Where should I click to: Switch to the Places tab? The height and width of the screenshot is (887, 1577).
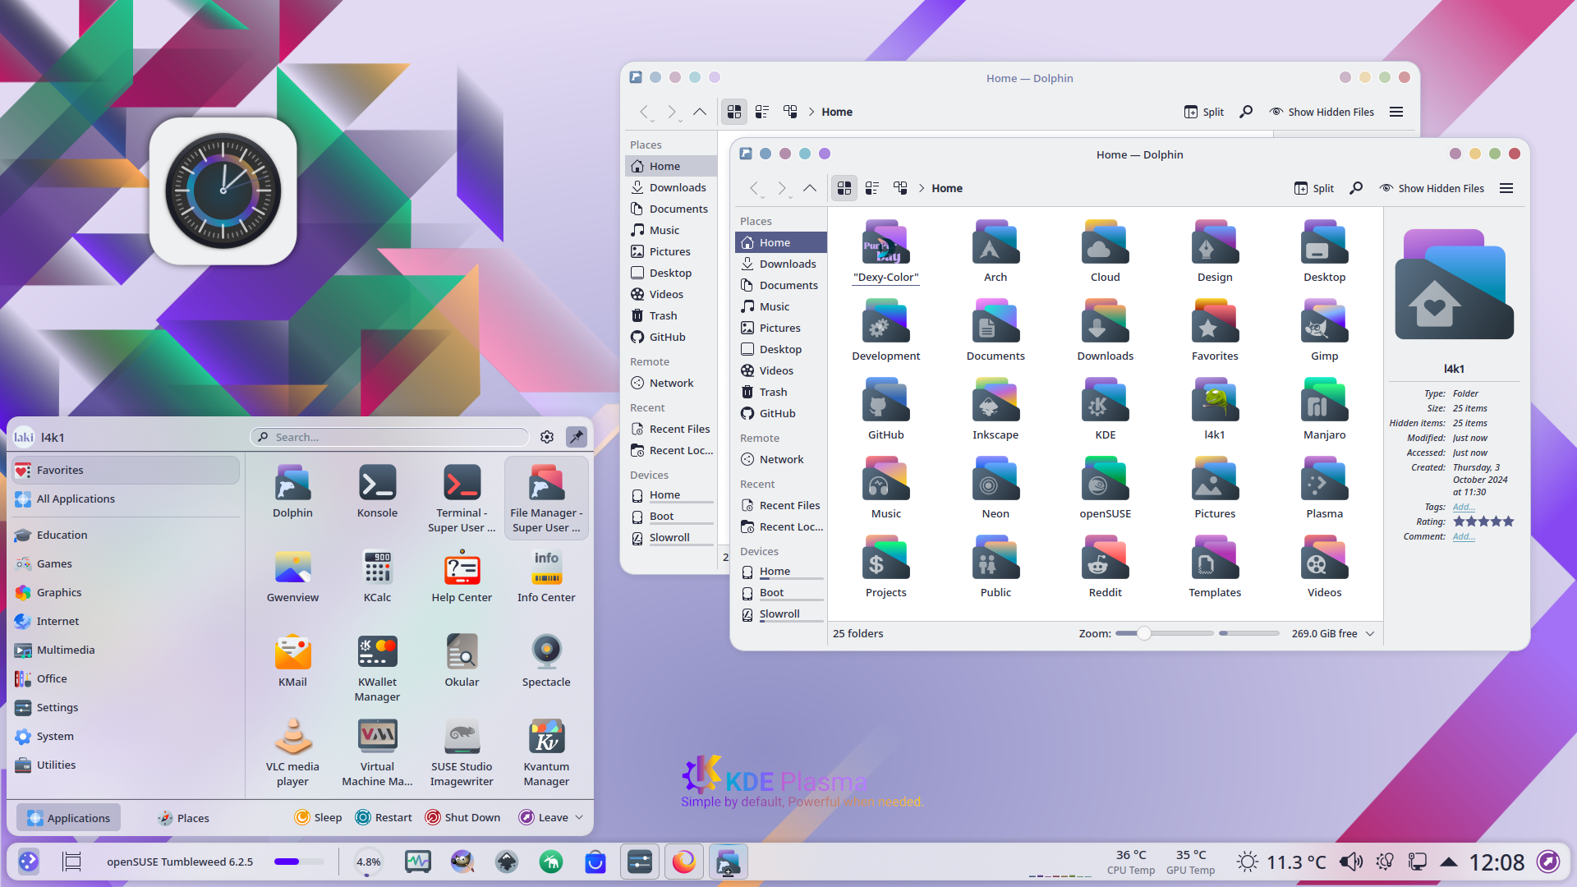[183, 818]
